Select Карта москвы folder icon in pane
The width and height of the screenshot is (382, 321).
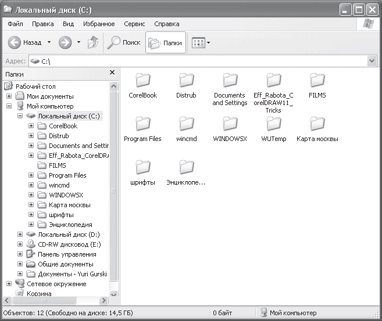point(317,124)
